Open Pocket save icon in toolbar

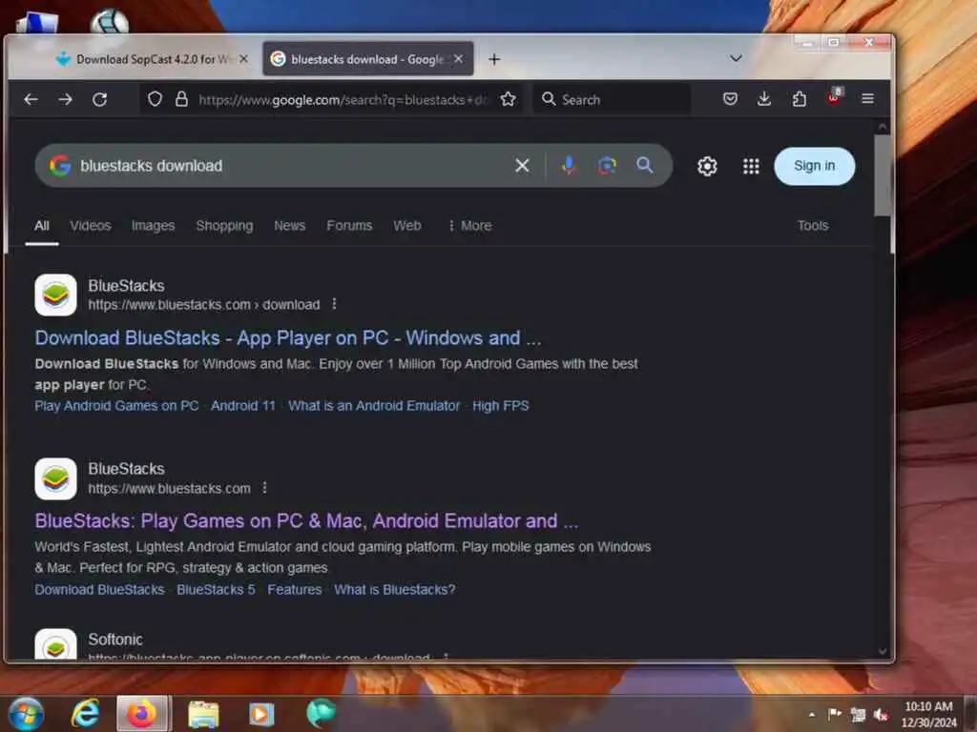click(x=730, y=99)
